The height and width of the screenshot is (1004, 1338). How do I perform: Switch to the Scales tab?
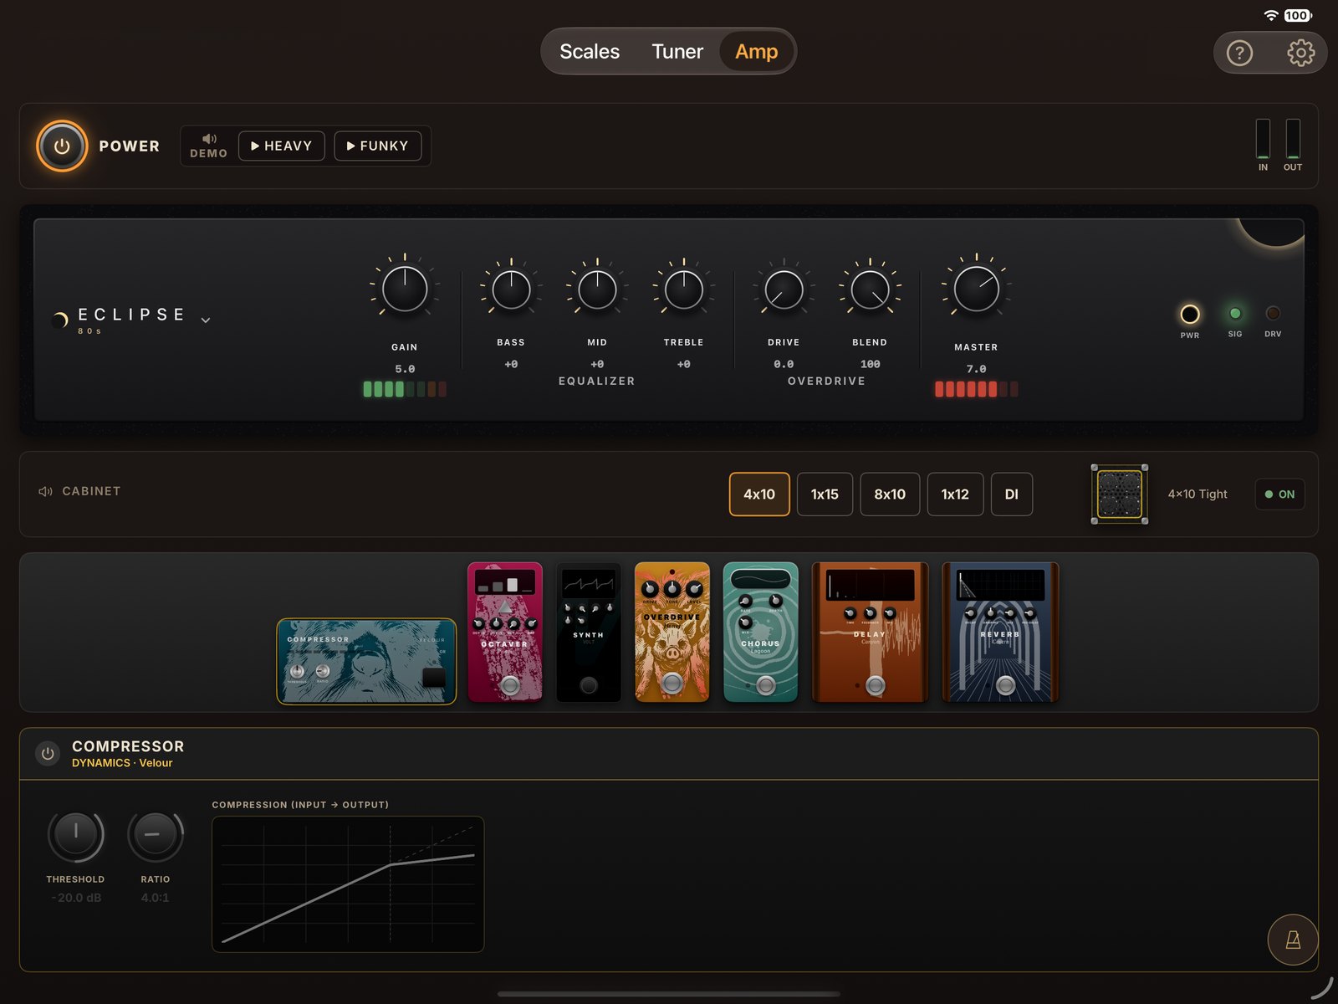[590, 52]
